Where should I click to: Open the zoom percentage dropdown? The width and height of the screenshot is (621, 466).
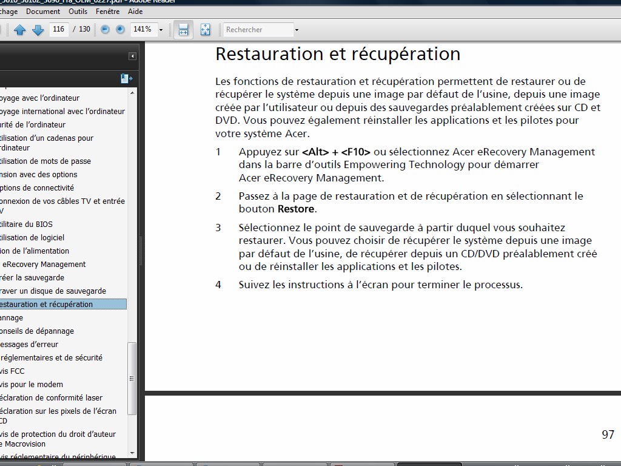pos(161,30)
